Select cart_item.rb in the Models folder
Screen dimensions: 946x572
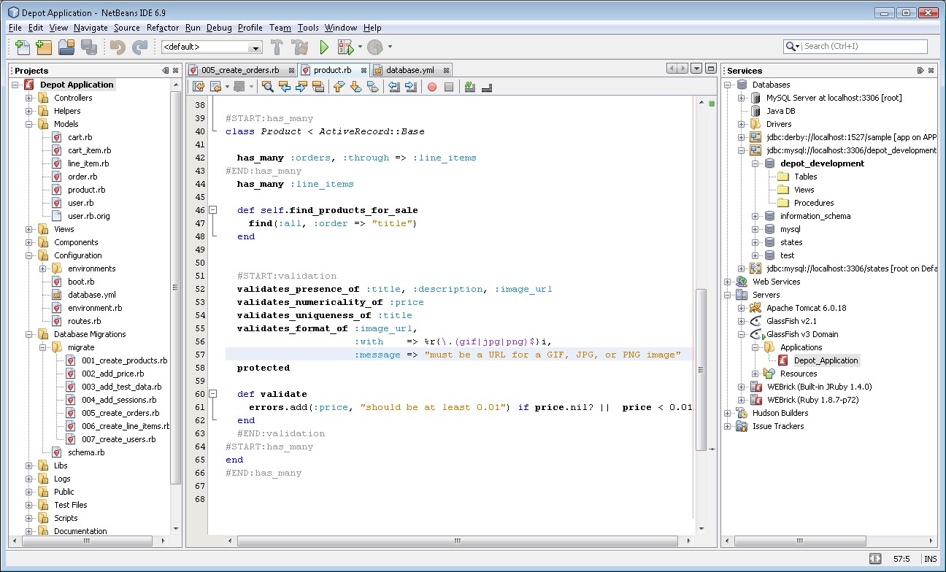click(x=89, y=150)
